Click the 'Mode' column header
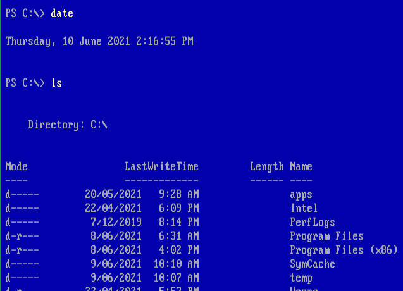This screenshot has height=291, width=403. [16, 166]
